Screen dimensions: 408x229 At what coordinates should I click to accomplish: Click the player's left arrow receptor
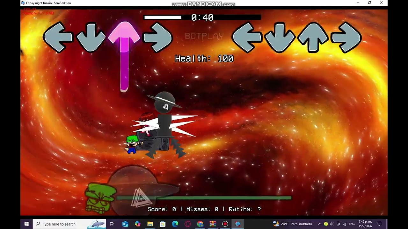[246, 37]
